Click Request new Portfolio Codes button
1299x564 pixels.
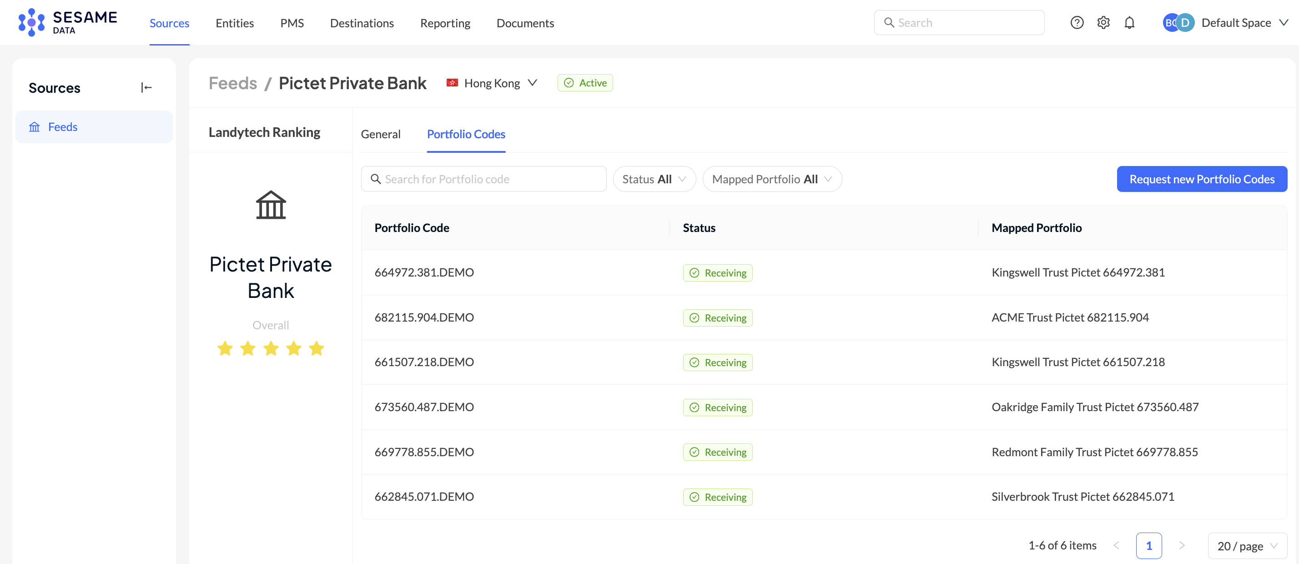(1202, 179)
